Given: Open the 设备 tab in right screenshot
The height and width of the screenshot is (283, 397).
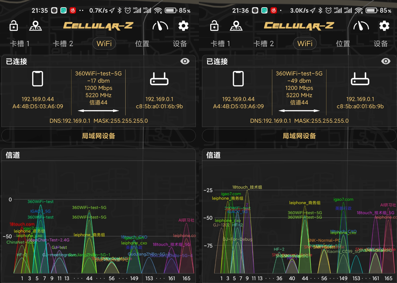Looking at the screenshot, I should (x=381, y=44).
